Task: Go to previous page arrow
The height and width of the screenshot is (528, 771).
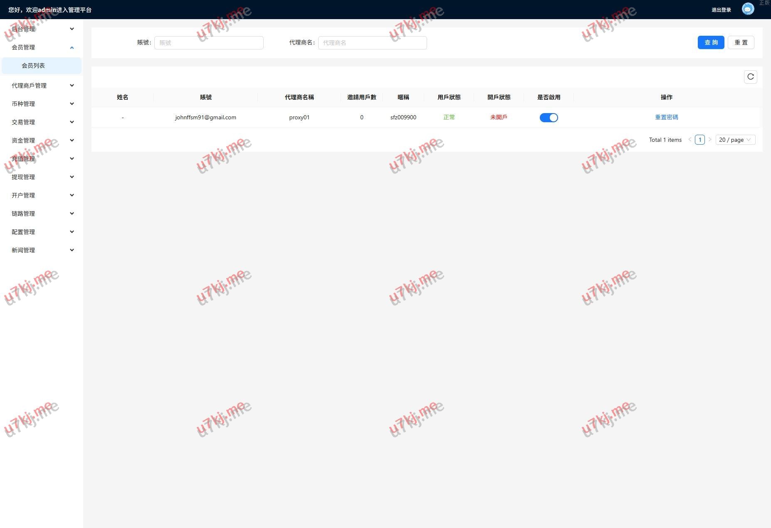Action: 689,140
